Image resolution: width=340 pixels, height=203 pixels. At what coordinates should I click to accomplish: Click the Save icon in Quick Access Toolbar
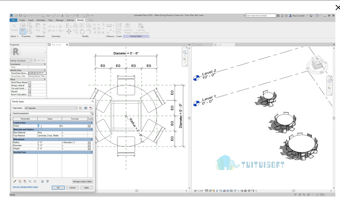[x=21, y=16]
